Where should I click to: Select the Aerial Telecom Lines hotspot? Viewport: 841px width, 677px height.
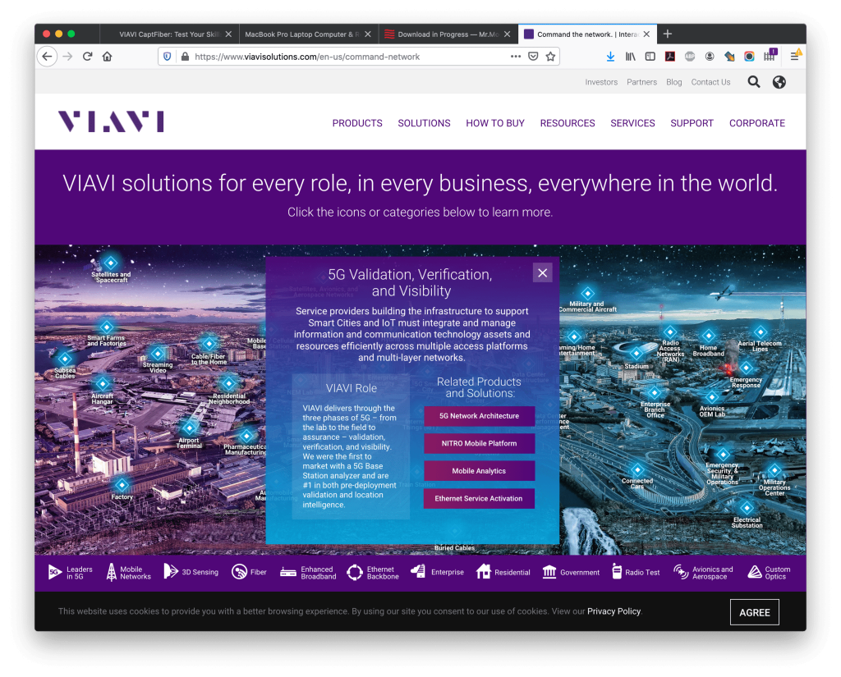pos(760,332)
